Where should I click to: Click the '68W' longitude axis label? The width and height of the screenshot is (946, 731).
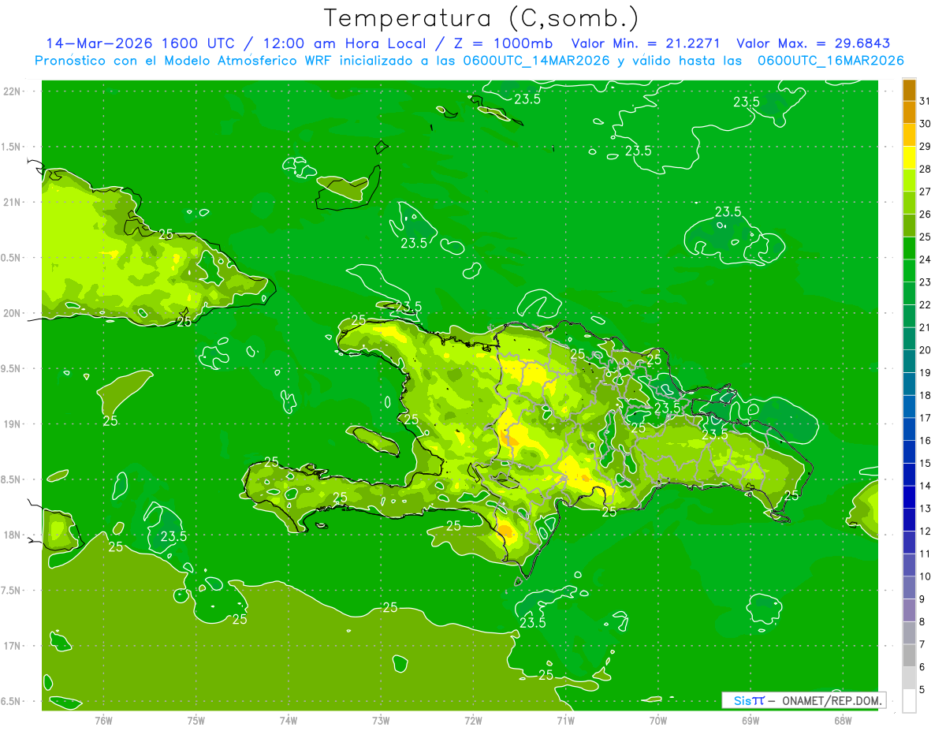click(843, 721)
